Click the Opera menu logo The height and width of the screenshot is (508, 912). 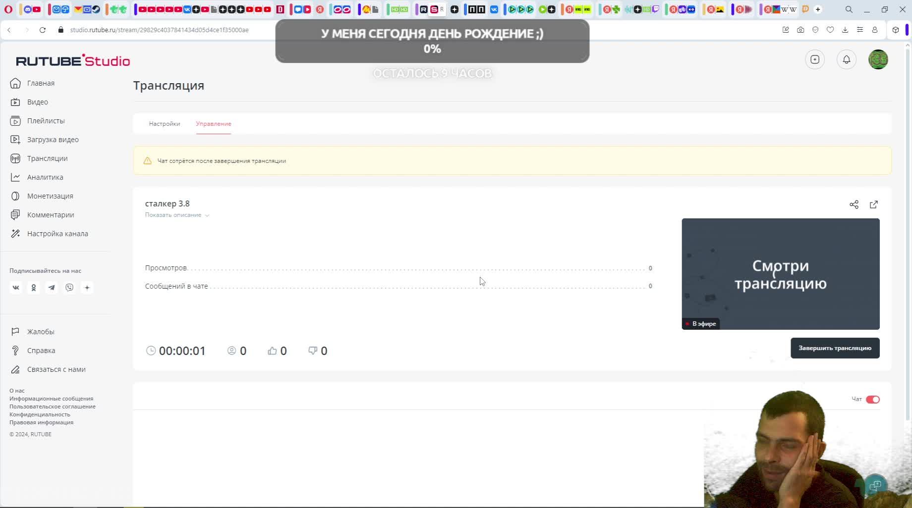(x=8, y=9)
